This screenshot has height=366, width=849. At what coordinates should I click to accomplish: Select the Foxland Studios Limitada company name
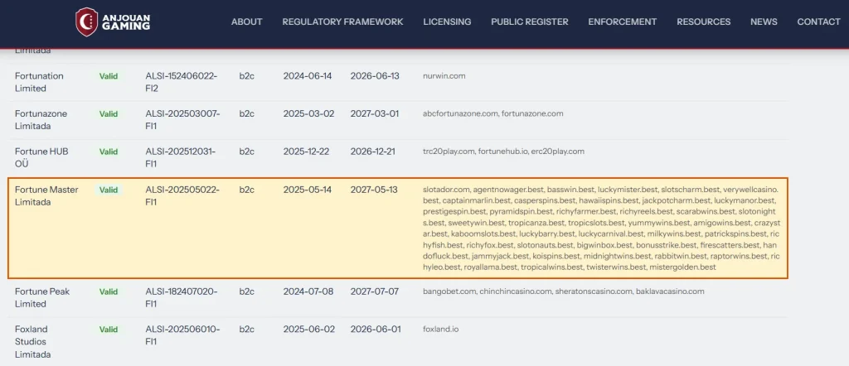(x=33, y=342)
